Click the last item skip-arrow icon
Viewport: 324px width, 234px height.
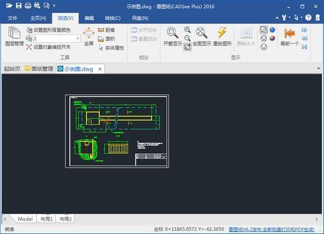[305, 47]
